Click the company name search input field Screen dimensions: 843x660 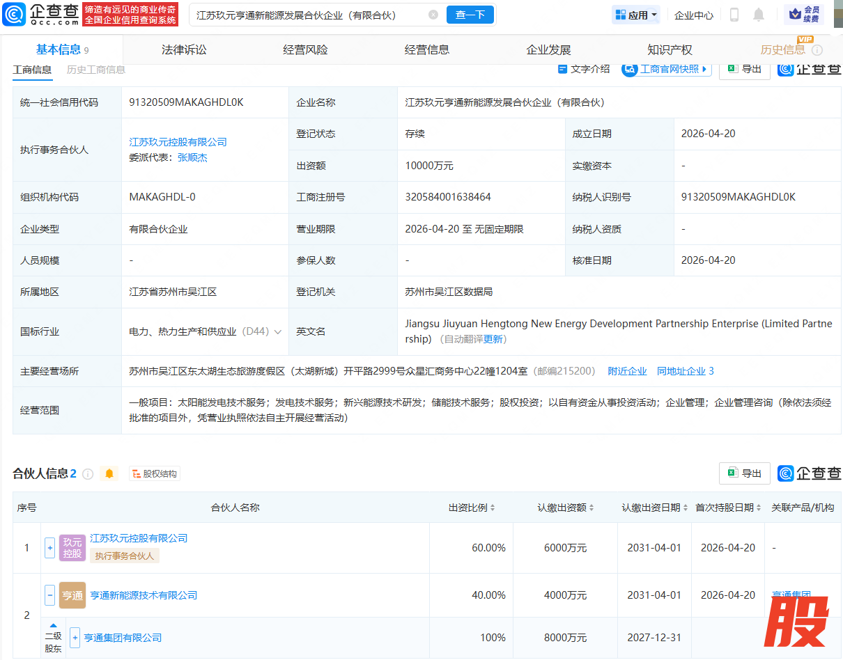point(307,15)
